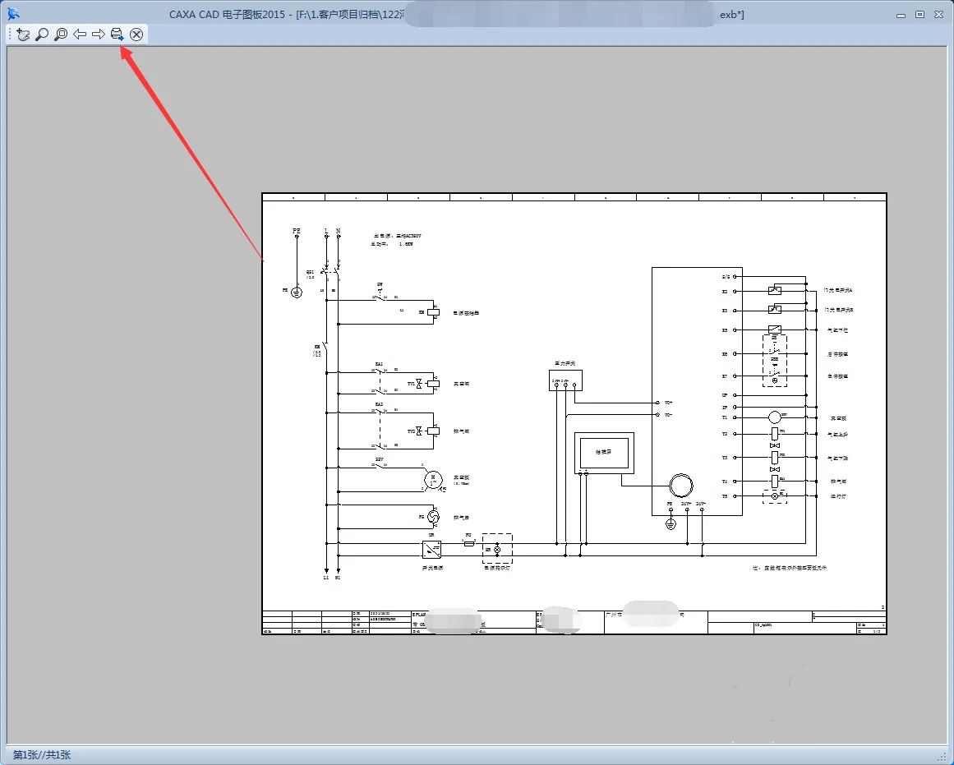954x765 pixels.
Task: Print the drawing using printer icon
Action: tap(118, 35)
